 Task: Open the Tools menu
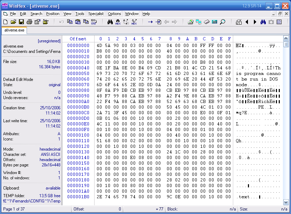coord(80,14)
